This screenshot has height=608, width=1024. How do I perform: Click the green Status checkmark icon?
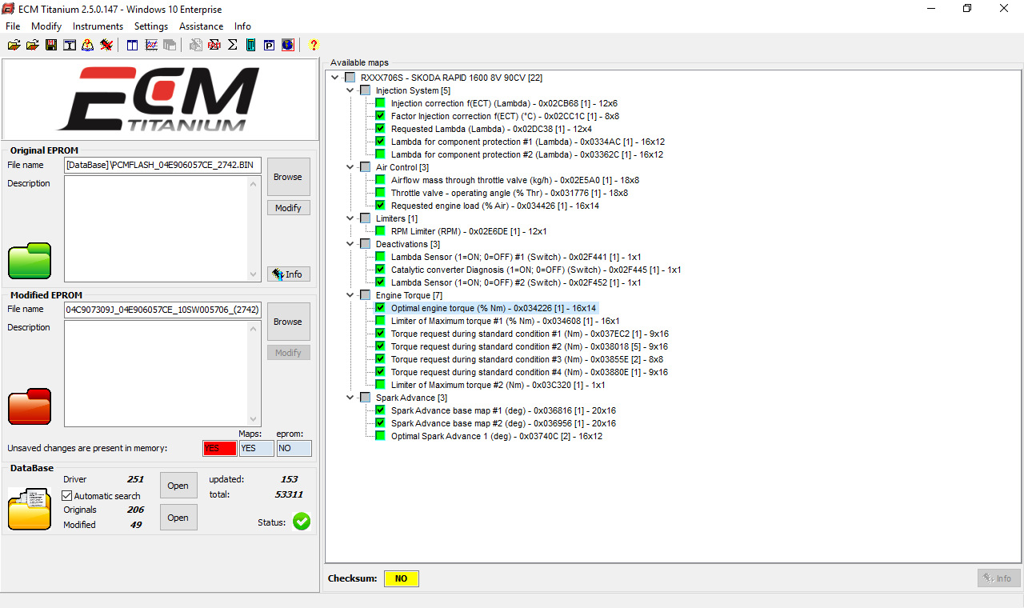click(x=302, y=522)
